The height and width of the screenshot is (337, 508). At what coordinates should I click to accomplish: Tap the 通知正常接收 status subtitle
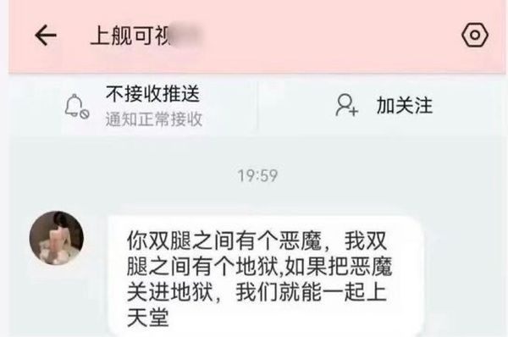(x=154, y=119)
